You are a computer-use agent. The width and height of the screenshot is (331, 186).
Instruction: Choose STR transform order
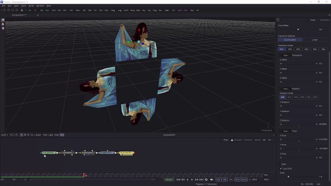[290, 49]
